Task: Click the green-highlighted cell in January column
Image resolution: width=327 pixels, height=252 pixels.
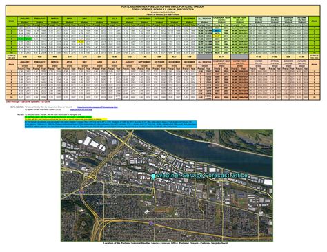Action: [25, 39]
